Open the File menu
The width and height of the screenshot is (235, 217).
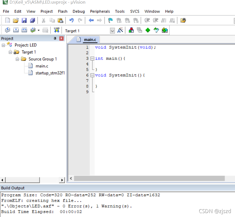point(6,11)
